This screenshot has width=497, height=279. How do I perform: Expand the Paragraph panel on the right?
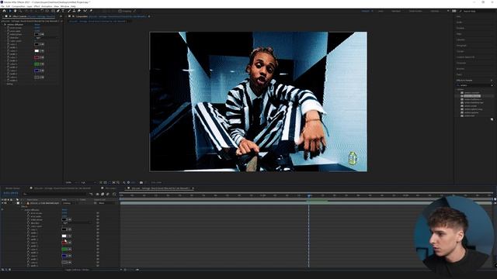click(461, 46)
